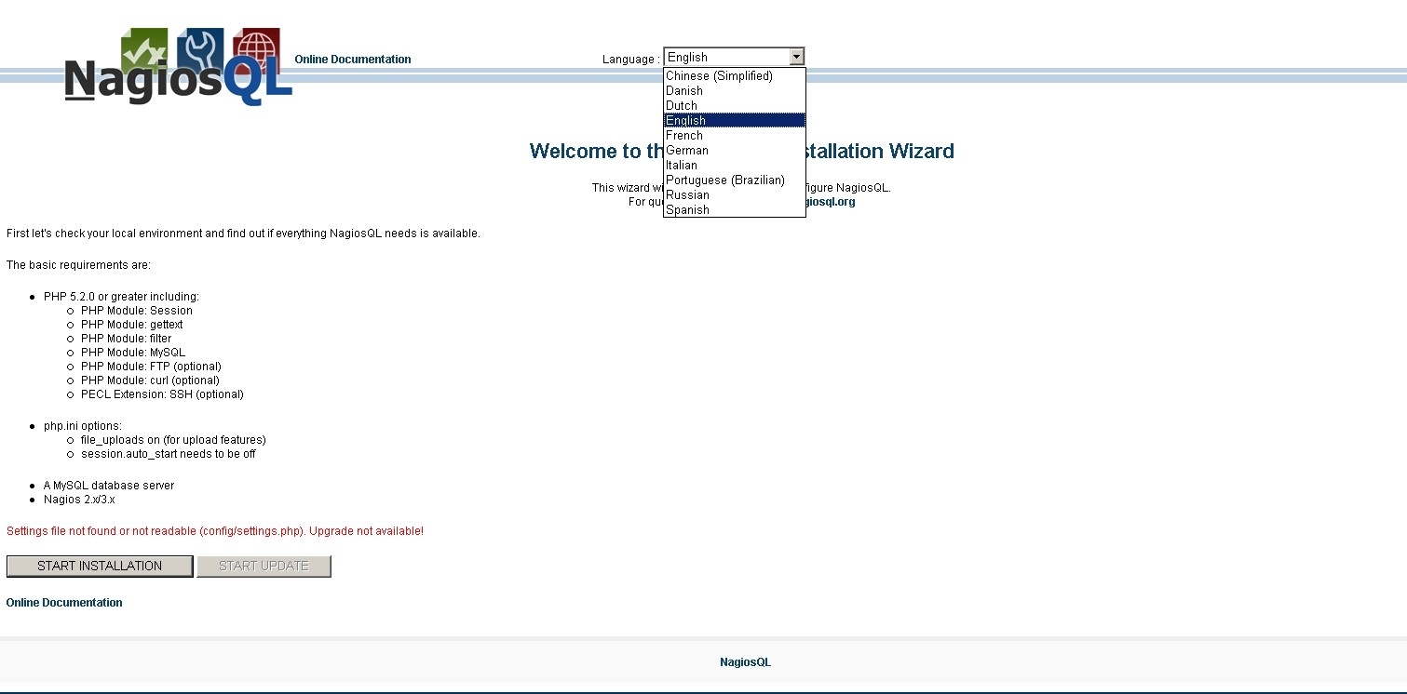Click the disabled START UPDATE button
Screen dimensions: 1407x694
(x=264, y=566)
